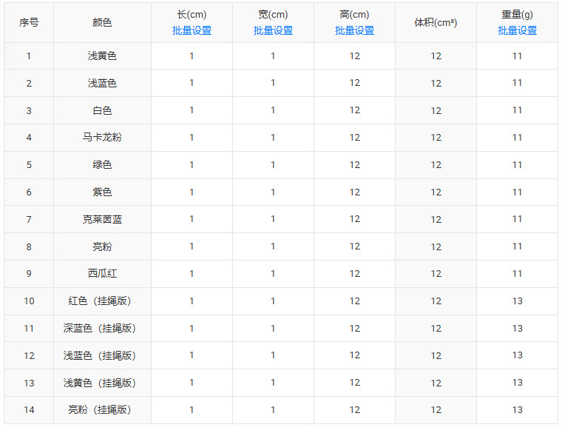This screenshot has height=436, width=579.
Task: Click width value in 白色 row
Action: 273,110
